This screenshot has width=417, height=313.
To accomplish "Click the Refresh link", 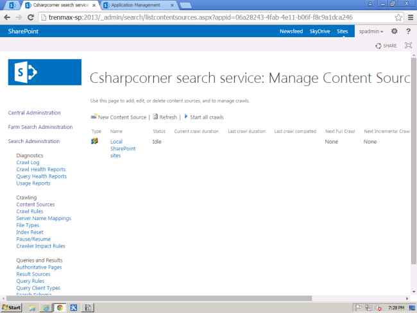I will pos(168,117).
